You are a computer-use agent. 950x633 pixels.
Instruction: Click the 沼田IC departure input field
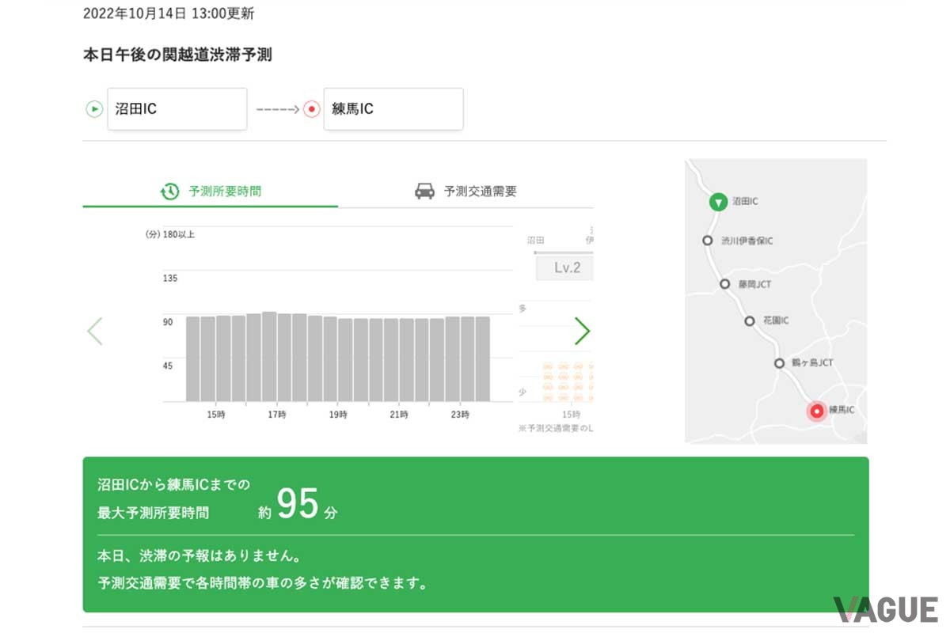pos(177,109)
